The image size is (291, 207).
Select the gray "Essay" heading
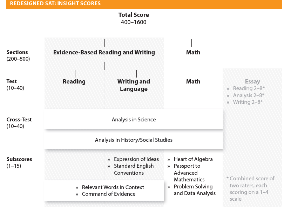click(252, 81)
